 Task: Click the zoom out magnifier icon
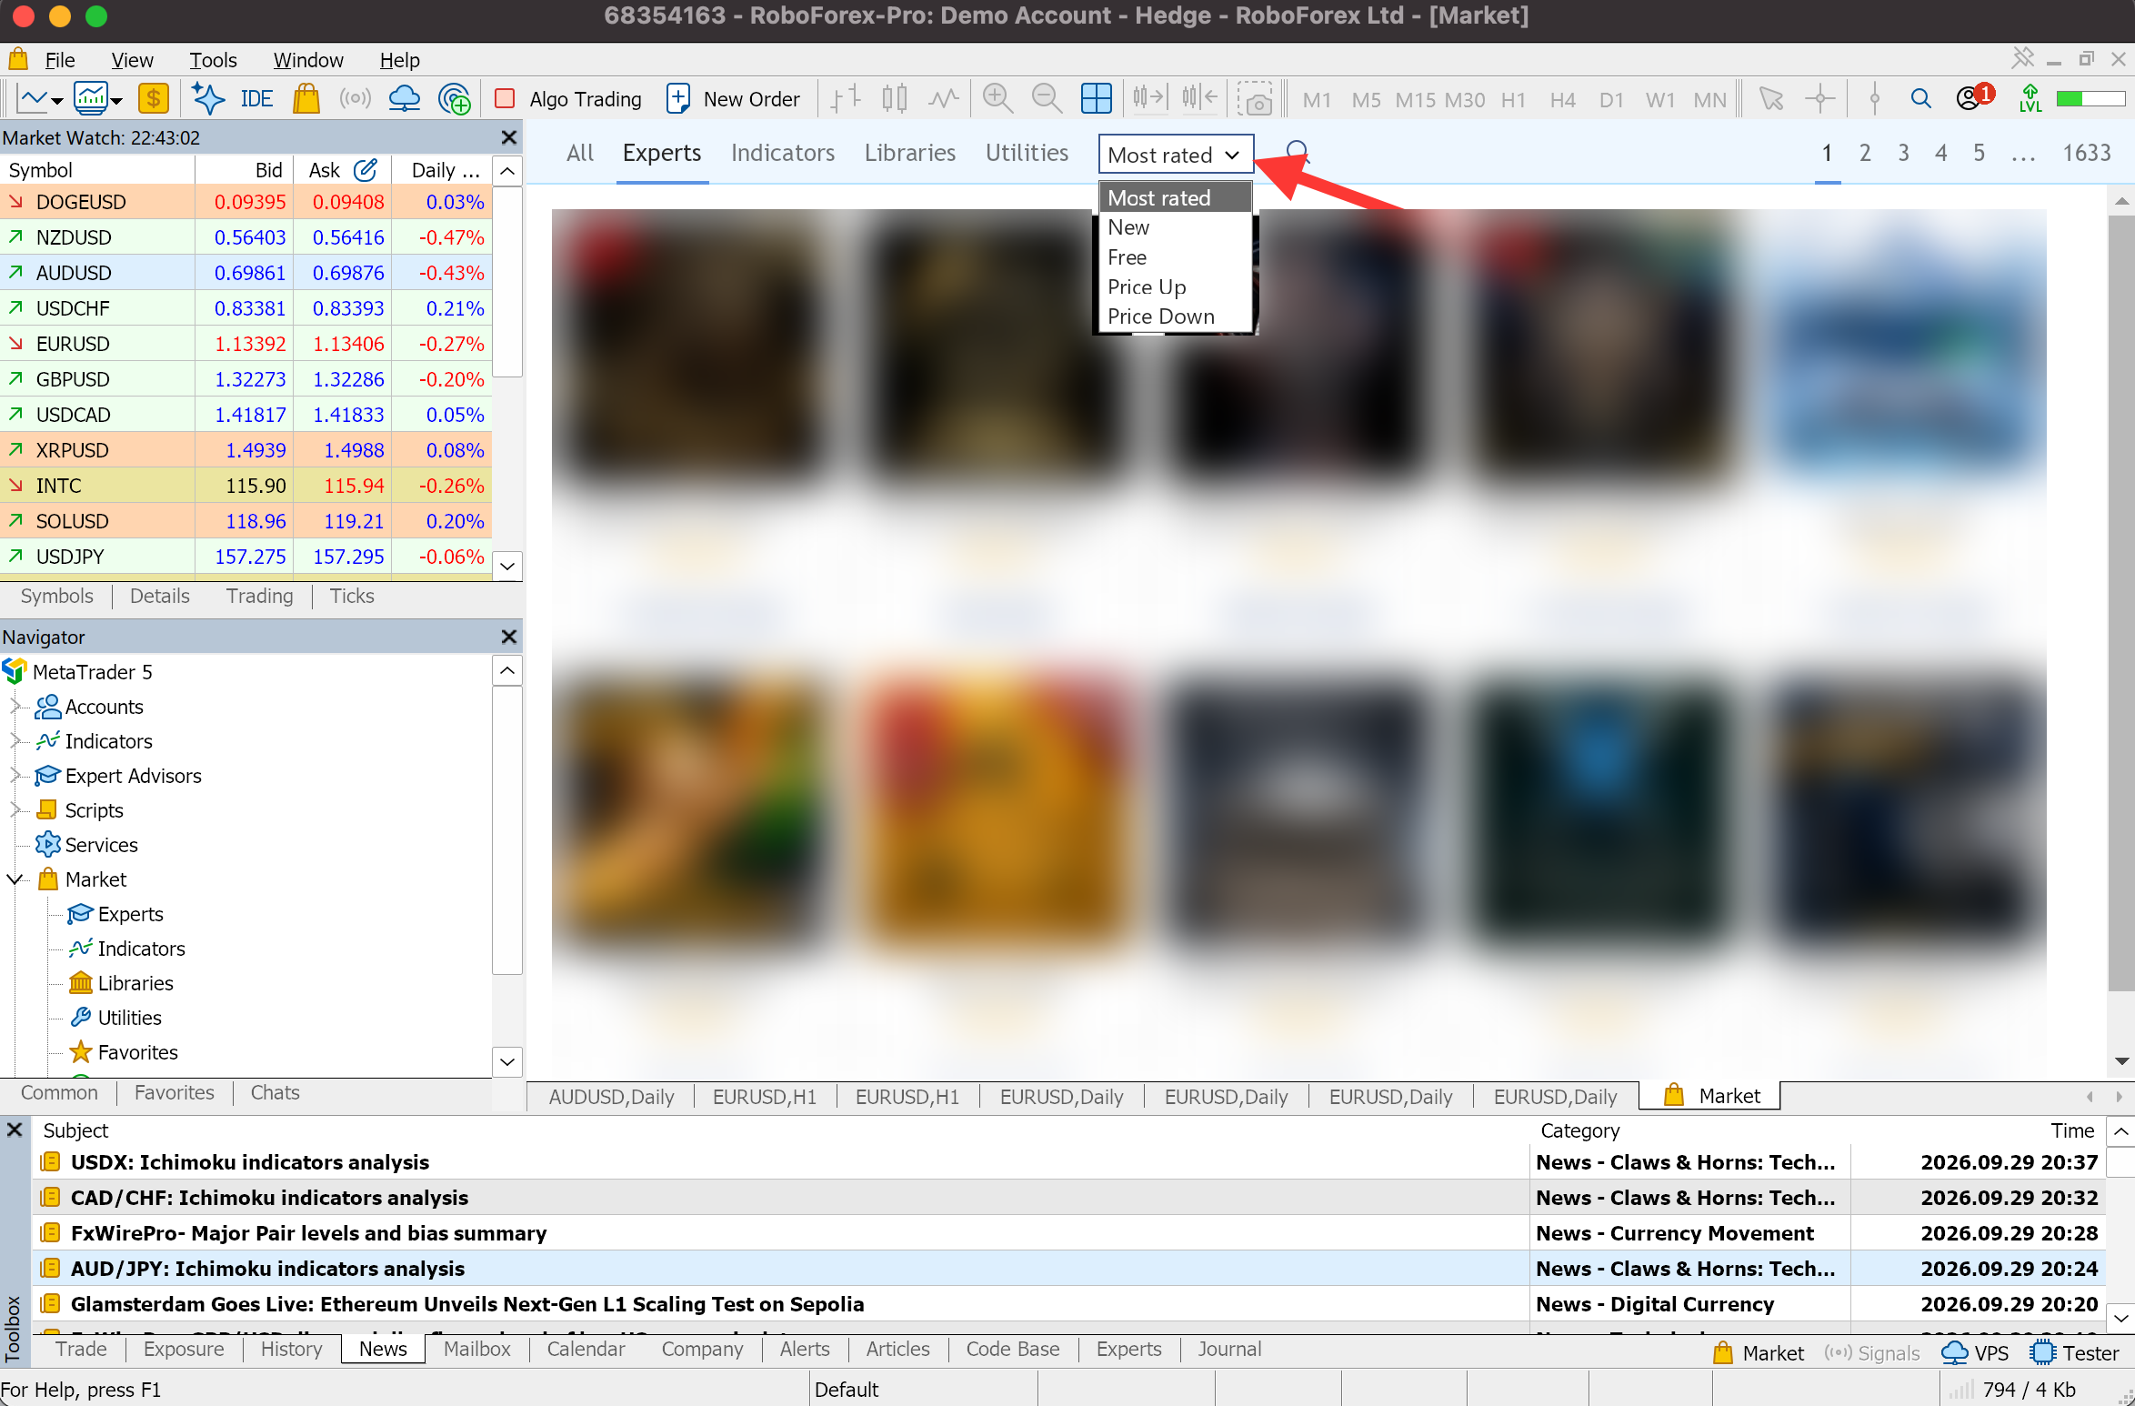click(x=1047, y=98)
